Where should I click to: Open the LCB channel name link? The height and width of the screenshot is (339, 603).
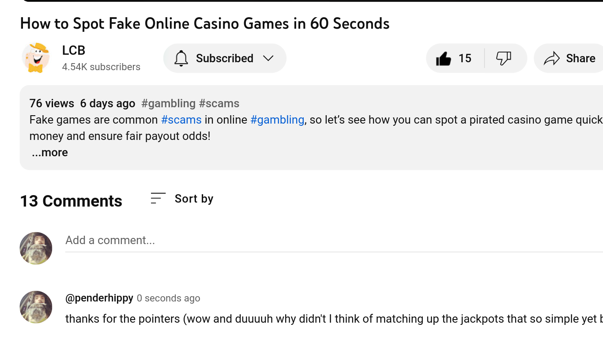tap(74, 50)
